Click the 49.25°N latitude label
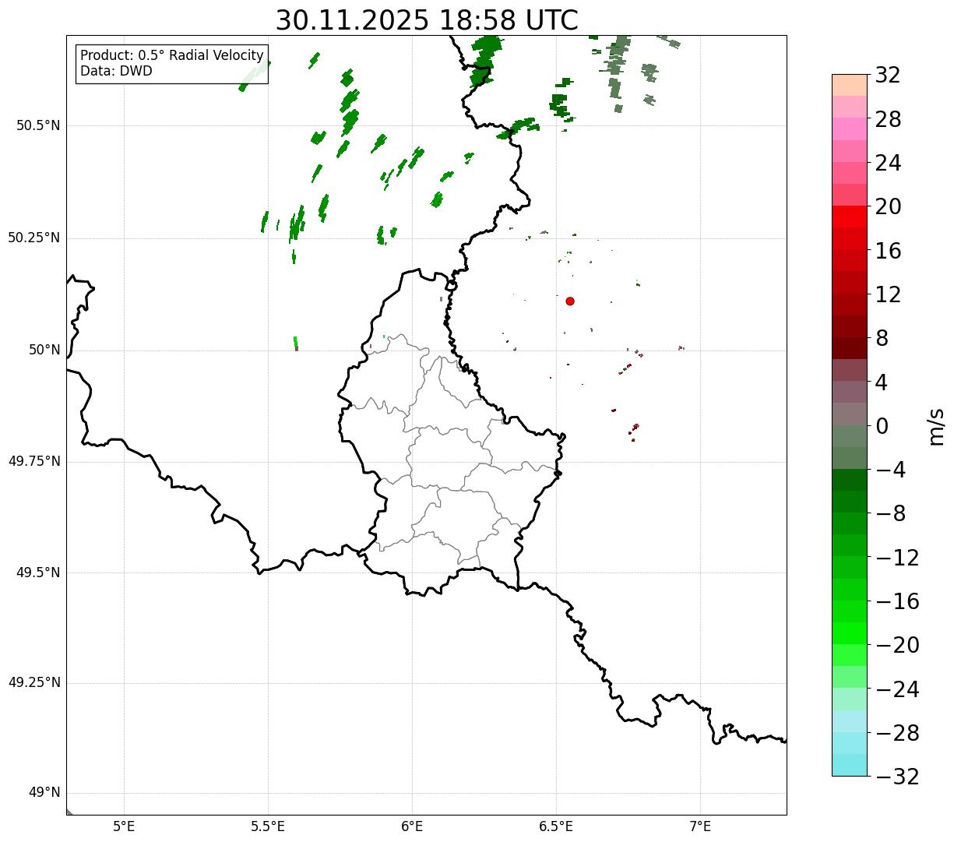Screen dimensions: 954x842 tap(34, 683)
